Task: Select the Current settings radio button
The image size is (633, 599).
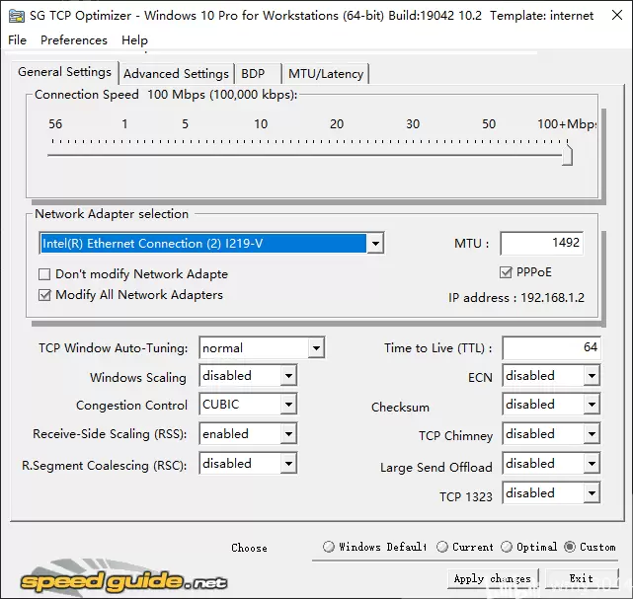Action: (442, 547)
